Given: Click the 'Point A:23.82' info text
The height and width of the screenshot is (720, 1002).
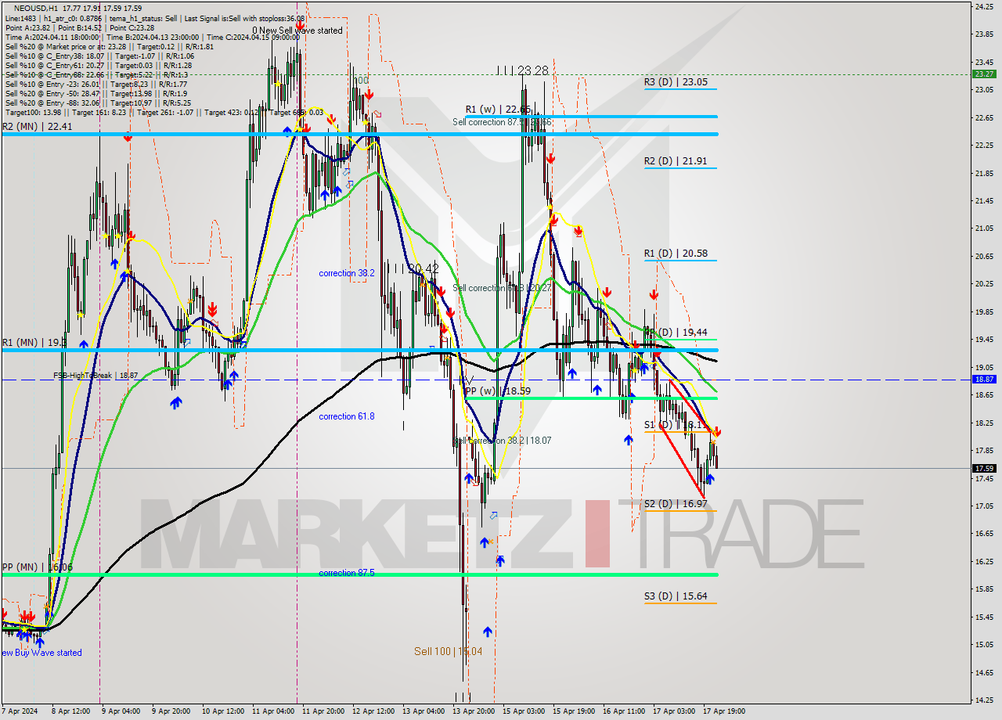Looking at the screenshot, I should pos(30,27).
